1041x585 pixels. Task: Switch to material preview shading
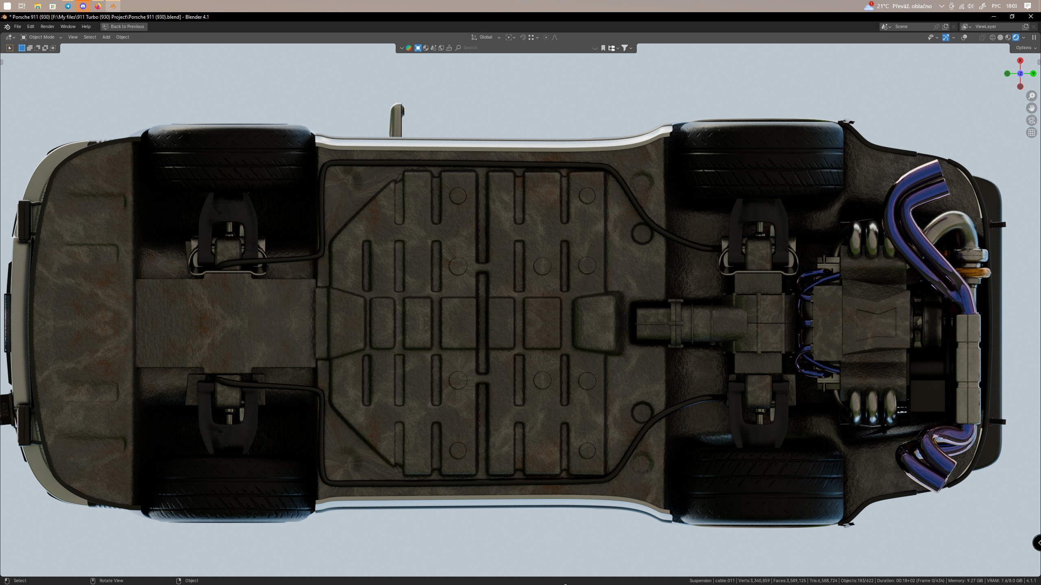[x=1008, y=37]
